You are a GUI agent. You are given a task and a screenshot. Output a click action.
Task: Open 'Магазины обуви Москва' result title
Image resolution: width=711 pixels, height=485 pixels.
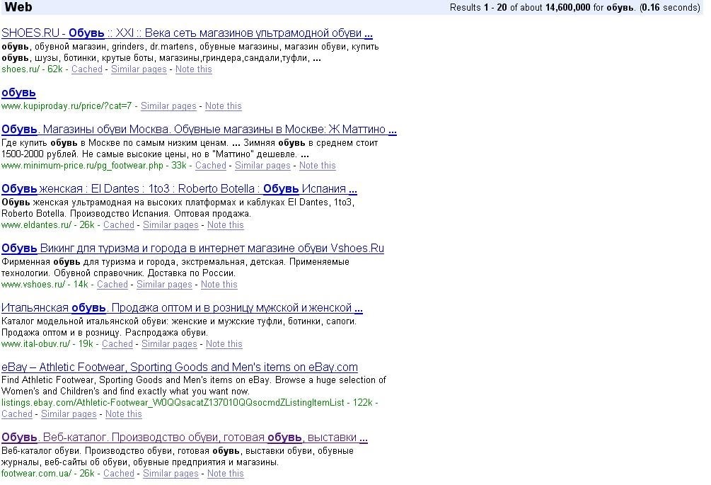pos(199,130)
